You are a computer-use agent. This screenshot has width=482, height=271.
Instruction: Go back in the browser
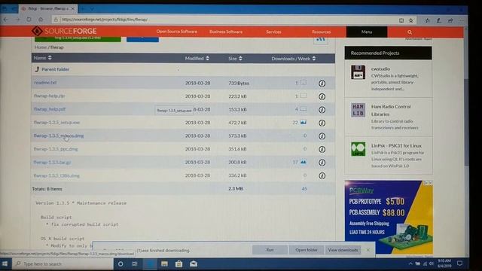click(x=6, y=20)
